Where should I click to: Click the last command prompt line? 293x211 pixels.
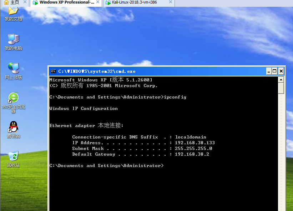pos(106,166)
